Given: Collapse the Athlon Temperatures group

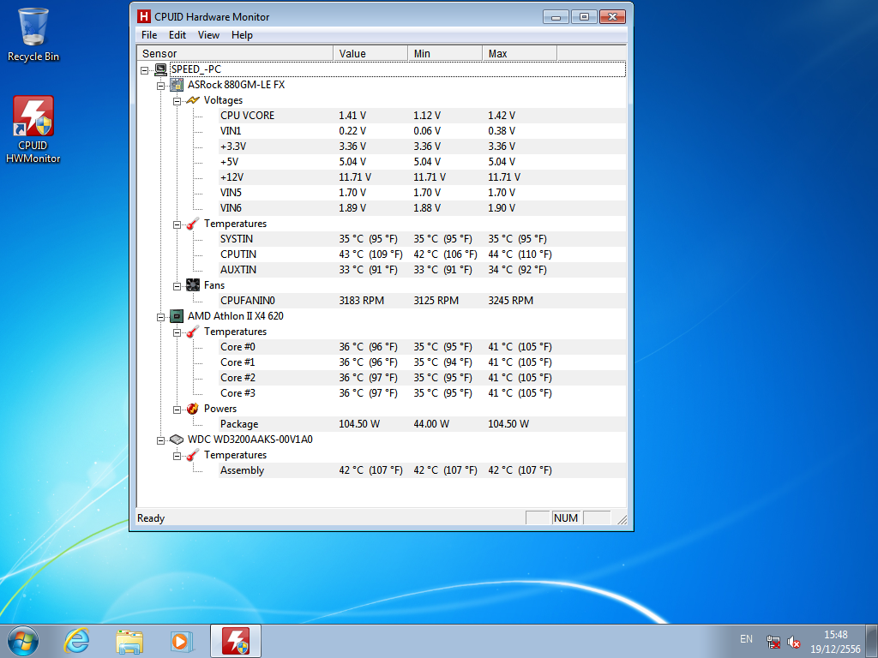Looking at the screenshot, I should pyautogui.click(x=177, y=332).
